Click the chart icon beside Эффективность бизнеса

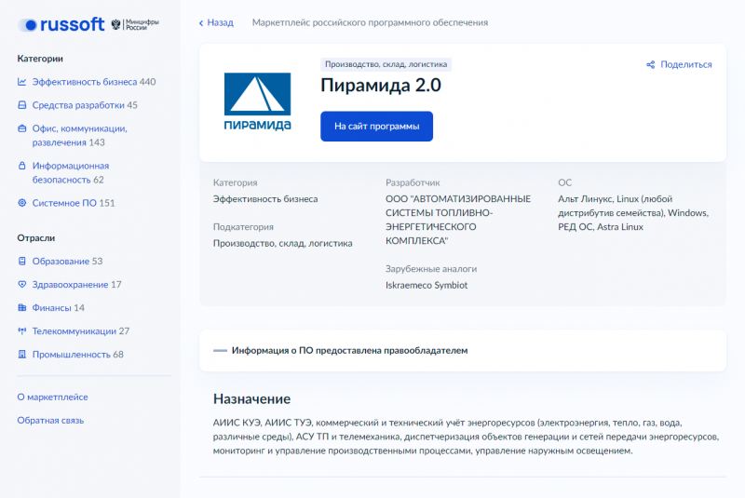pos(21,82)
